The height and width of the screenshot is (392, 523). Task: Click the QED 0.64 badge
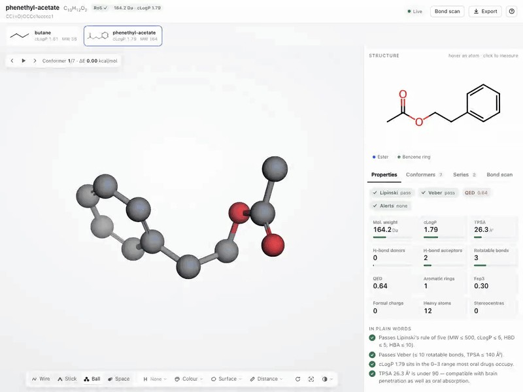coord(476,193)
